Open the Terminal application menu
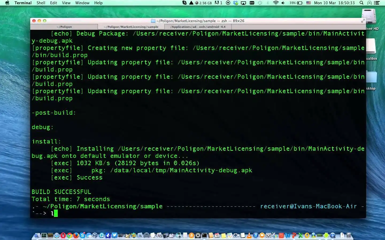Image resolution: width=385 pixels, height=240 pixels. pos(23,3)
